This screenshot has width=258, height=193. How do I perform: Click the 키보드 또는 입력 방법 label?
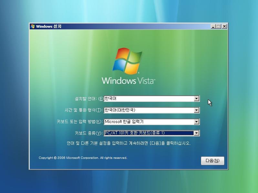pos(79,122)
